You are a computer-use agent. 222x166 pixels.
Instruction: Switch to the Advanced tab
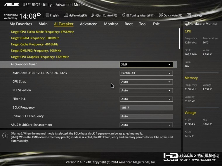[x=89, y=24]
